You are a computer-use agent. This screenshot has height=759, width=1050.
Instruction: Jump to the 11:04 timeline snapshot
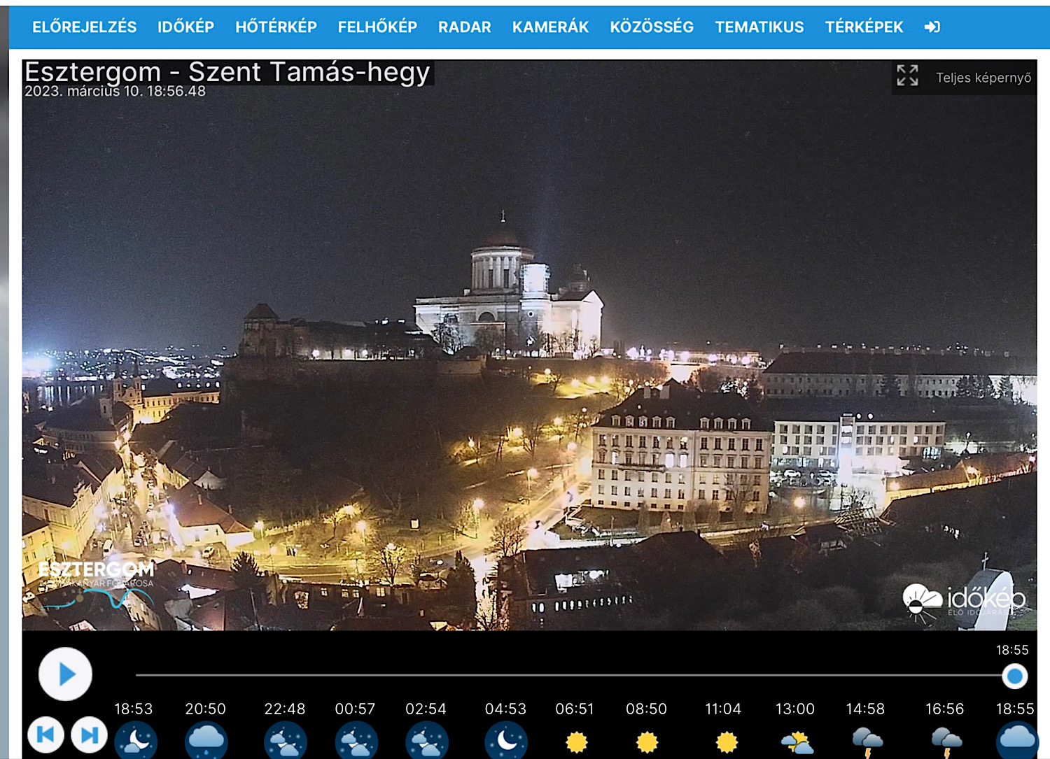pyautogui.click(x=723, y=709)
